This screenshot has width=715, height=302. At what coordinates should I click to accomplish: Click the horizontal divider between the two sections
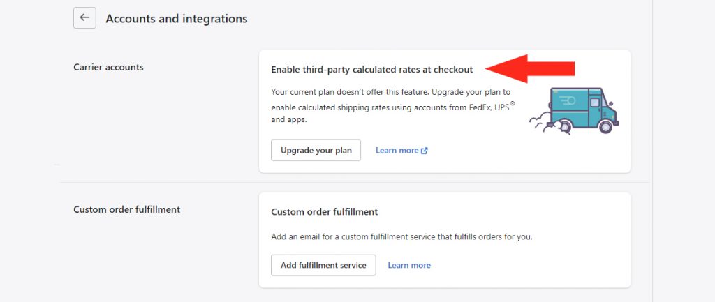click(x=355, y=182)
